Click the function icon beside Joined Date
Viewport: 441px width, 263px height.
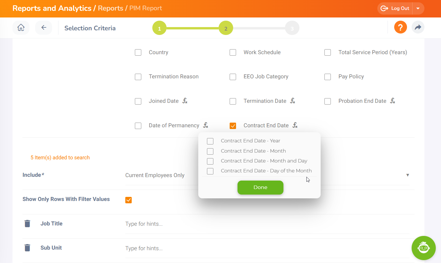[x=185, y=101]
